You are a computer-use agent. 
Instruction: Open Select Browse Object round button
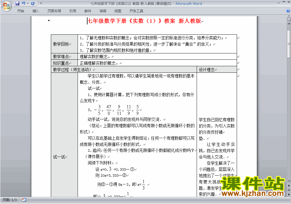(x=289, y=190)
